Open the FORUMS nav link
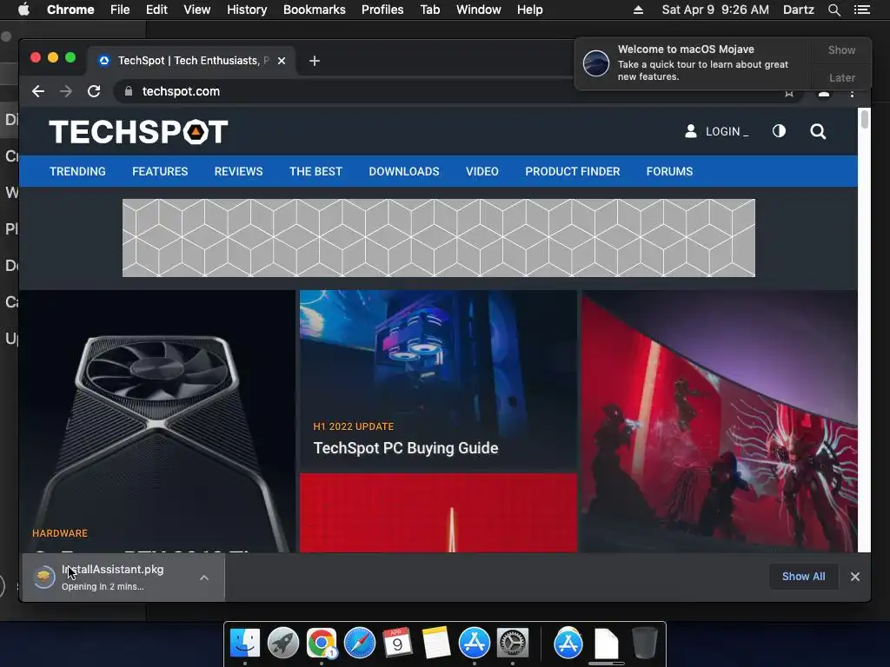 point(669,171)
